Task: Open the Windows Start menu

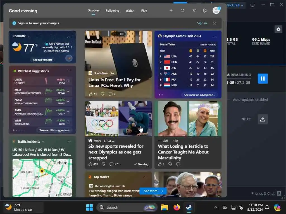Action: [x=89, y=207]
